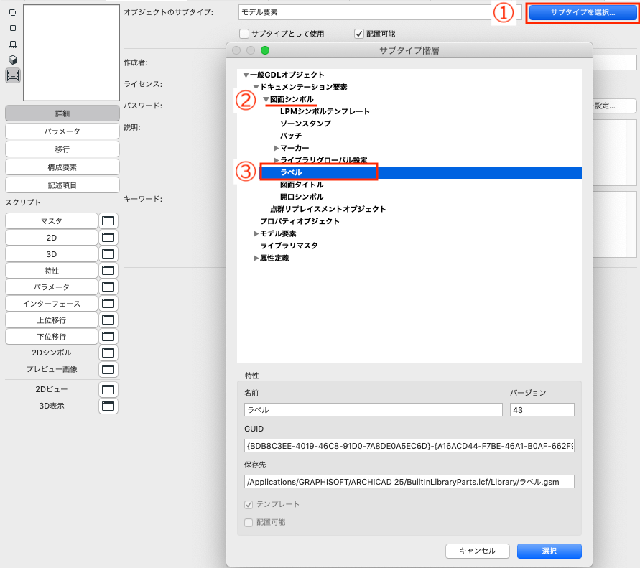The width and height of the screenshot is (640, 568).
Task: Toggle the checked 配置可能 checkbox at top
Action: [x=358, y=34]
